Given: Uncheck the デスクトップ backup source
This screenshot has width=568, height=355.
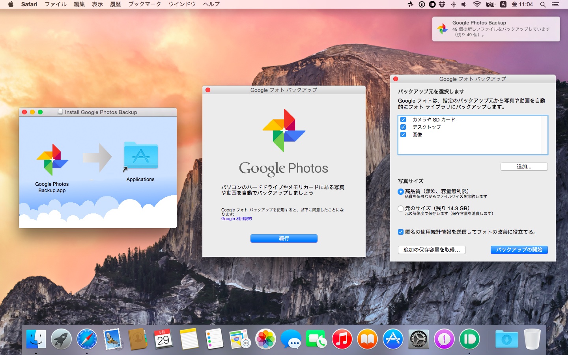Looking at the screenshot, I should pyautogui.click(x=403, y=127).
